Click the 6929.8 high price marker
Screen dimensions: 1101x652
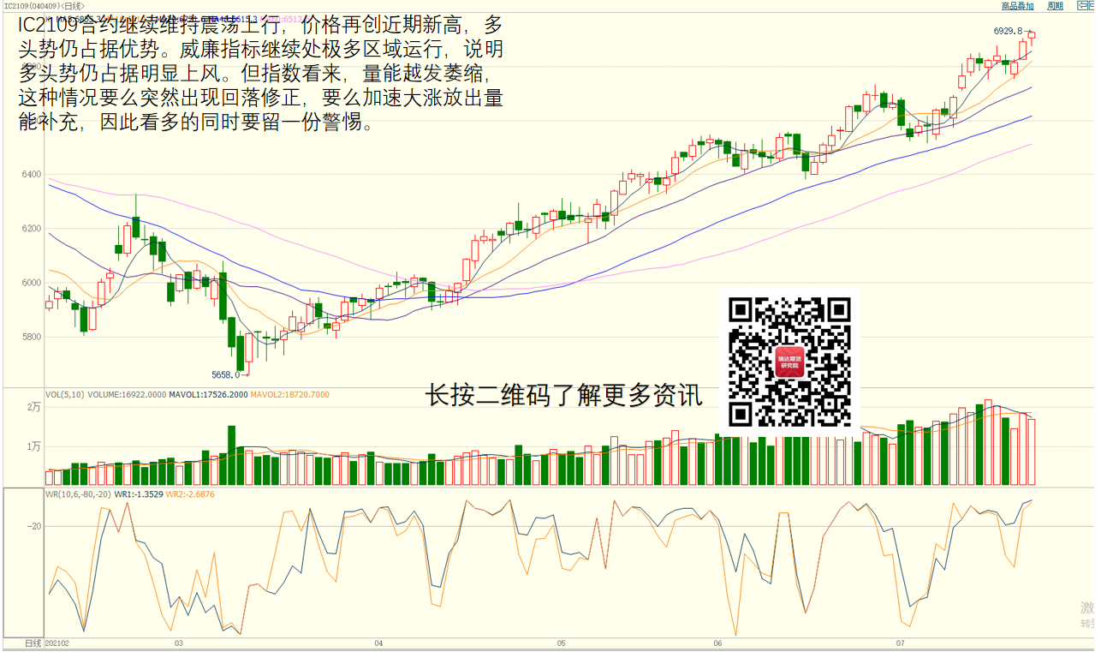tap(1008, 31)
